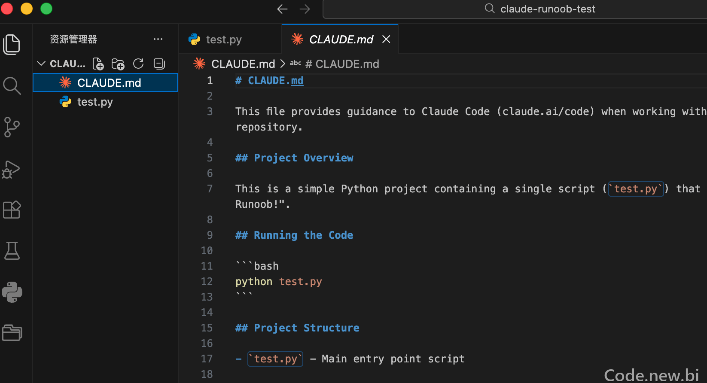Close the CLAUDE.md editor tab
The width and height of the screenshot is (707, 383).
pos(386,40)
